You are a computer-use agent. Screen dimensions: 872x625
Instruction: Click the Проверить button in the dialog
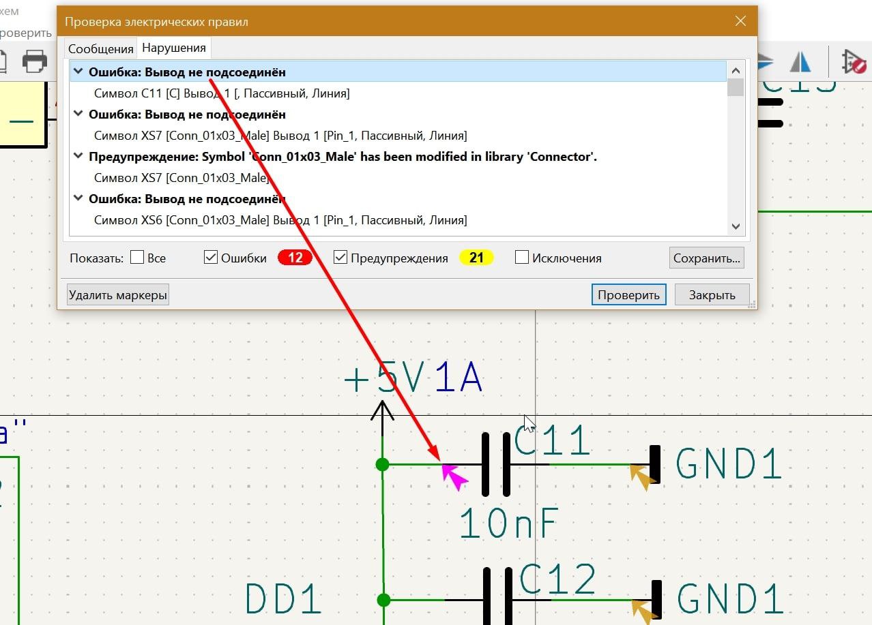[628, 294]
